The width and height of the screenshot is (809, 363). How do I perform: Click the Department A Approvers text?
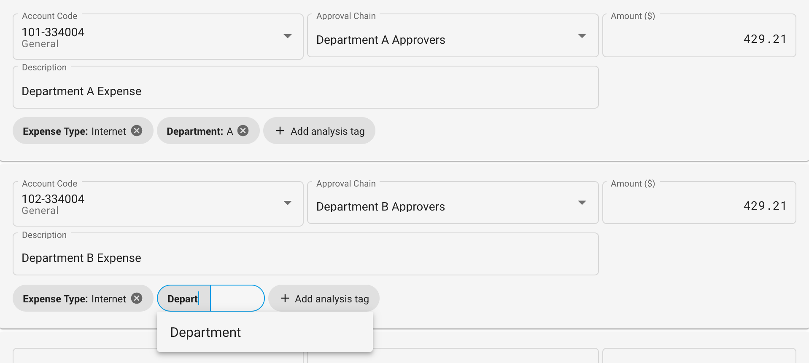[381, 40]
